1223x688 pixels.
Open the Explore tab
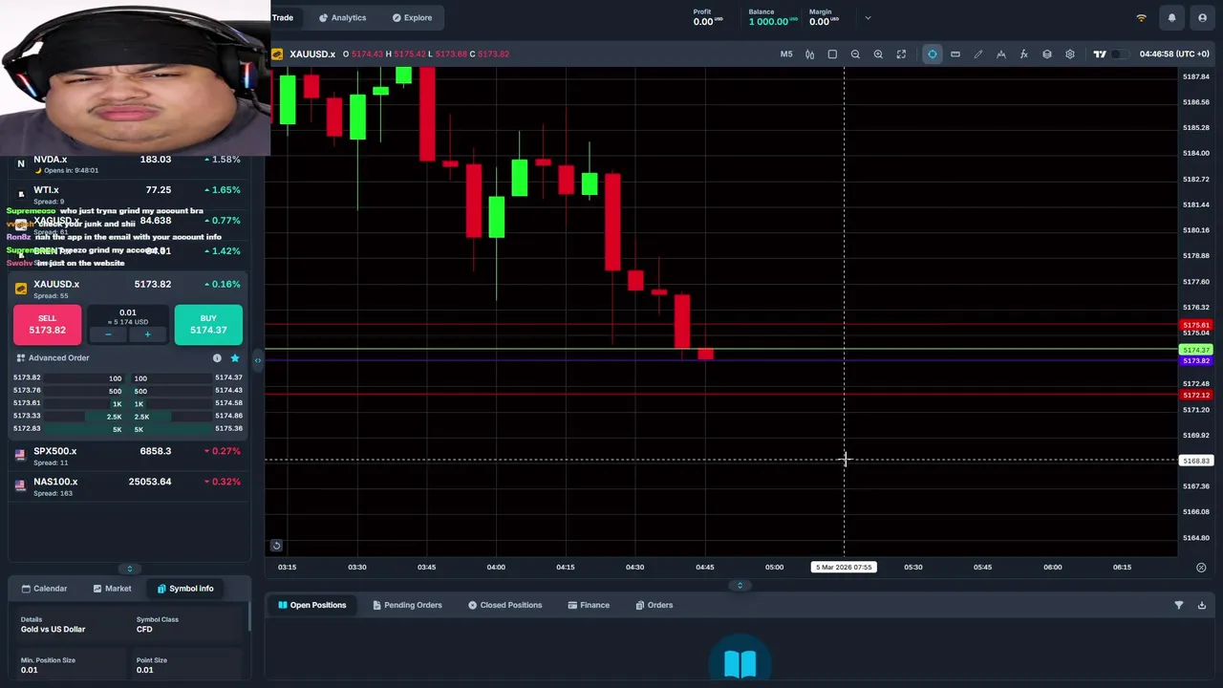pyautogui.click(x=412, y=18)
